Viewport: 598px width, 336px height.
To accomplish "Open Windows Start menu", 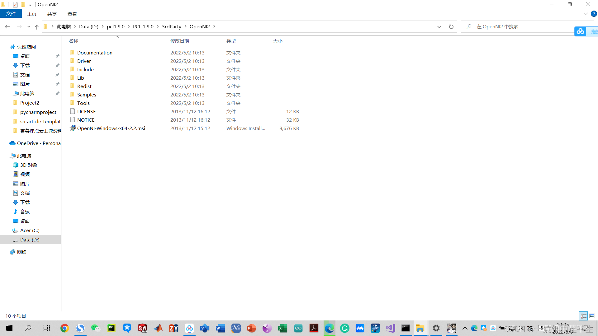I will click(9, 328).
